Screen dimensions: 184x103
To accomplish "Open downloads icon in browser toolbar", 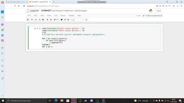I will tap(178, 6).
